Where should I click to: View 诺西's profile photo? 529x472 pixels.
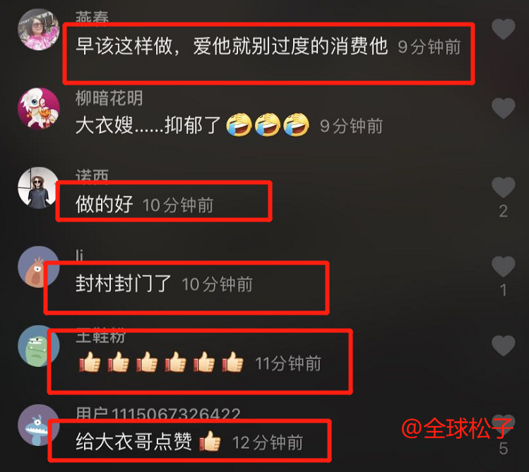pos(38,188)
